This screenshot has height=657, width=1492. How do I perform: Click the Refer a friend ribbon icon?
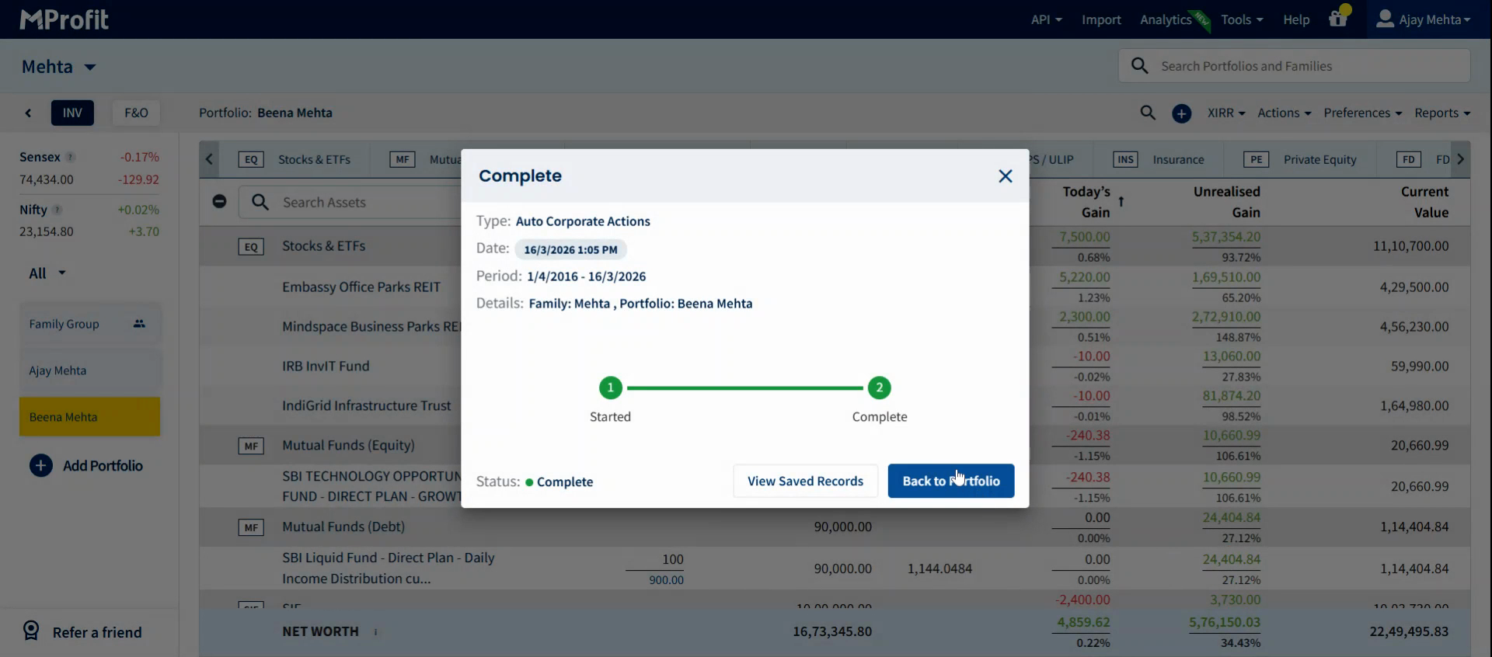tap(31, 631)
